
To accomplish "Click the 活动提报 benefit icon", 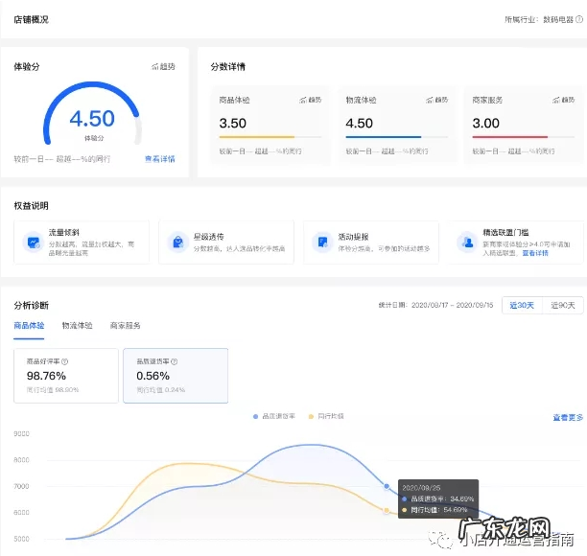I will pyautogui.click(x=322, y=243).
